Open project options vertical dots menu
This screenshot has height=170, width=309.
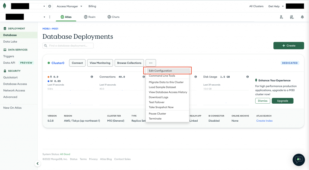click(50, 17)
